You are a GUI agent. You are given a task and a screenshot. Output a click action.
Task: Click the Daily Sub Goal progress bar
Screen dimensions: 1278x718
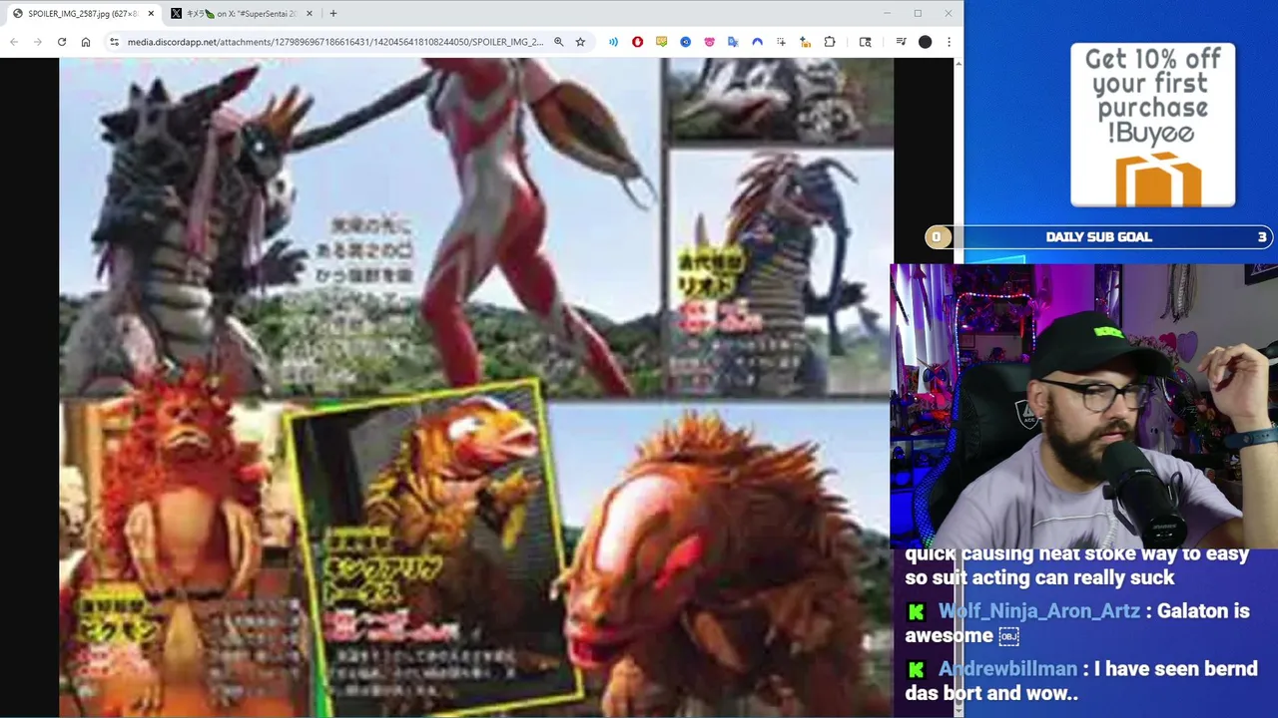coord(1098,237)
